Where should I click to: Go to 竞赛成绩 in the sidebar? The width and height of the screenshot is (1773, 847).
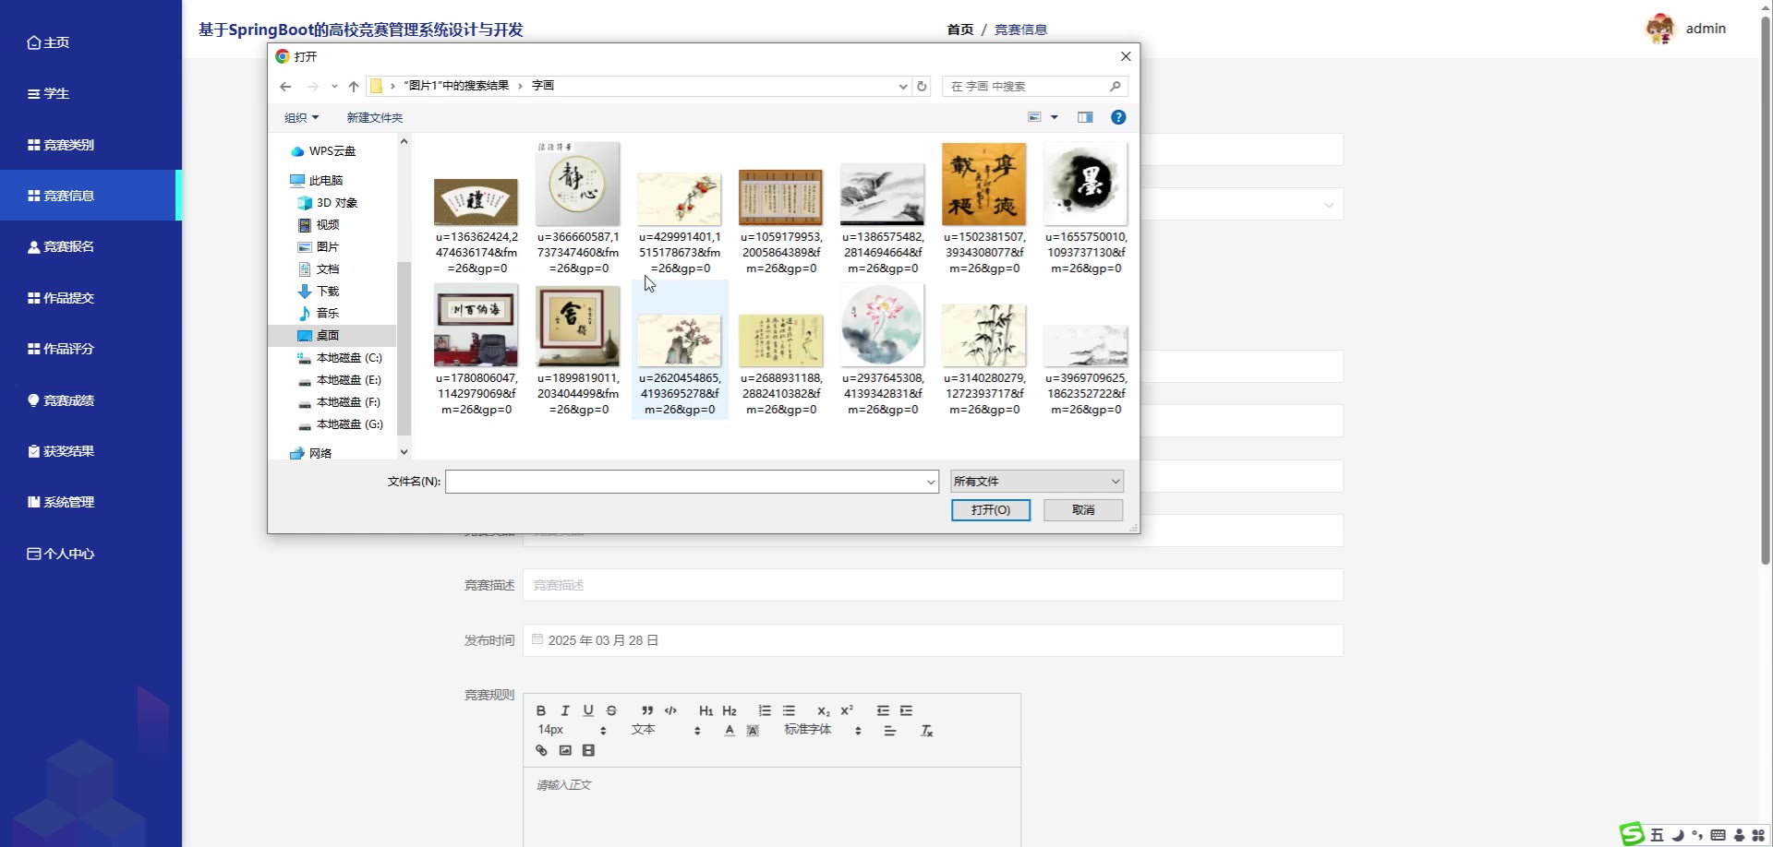tap(69, 400)
